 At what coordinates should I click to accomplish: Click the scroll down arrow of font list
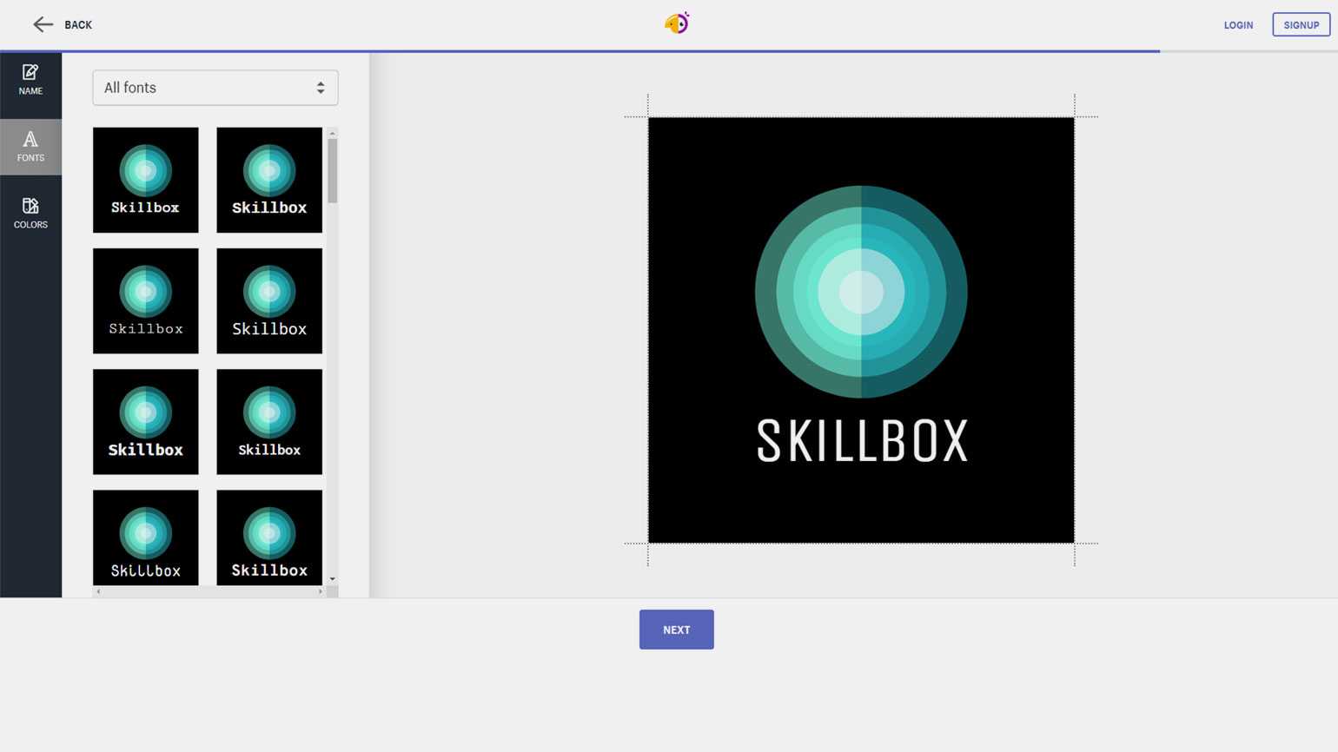pos(332,579)
